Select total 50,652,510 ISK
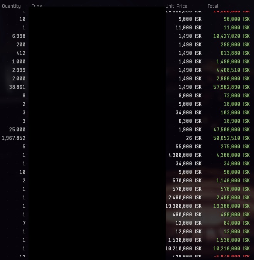The height and width of the screenshot is (260, 254). tap(231, 138)
